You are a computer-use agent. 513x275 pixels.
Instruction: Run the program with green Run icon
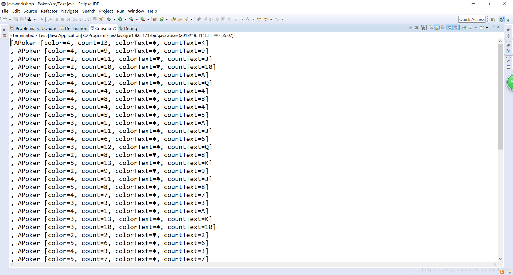120,19
